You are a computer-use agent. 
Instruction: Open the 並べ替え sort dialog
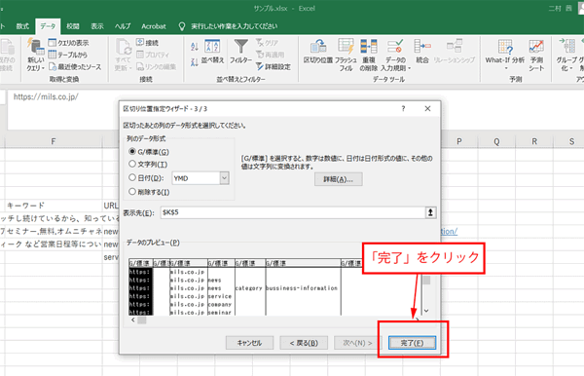pos(212,52)
